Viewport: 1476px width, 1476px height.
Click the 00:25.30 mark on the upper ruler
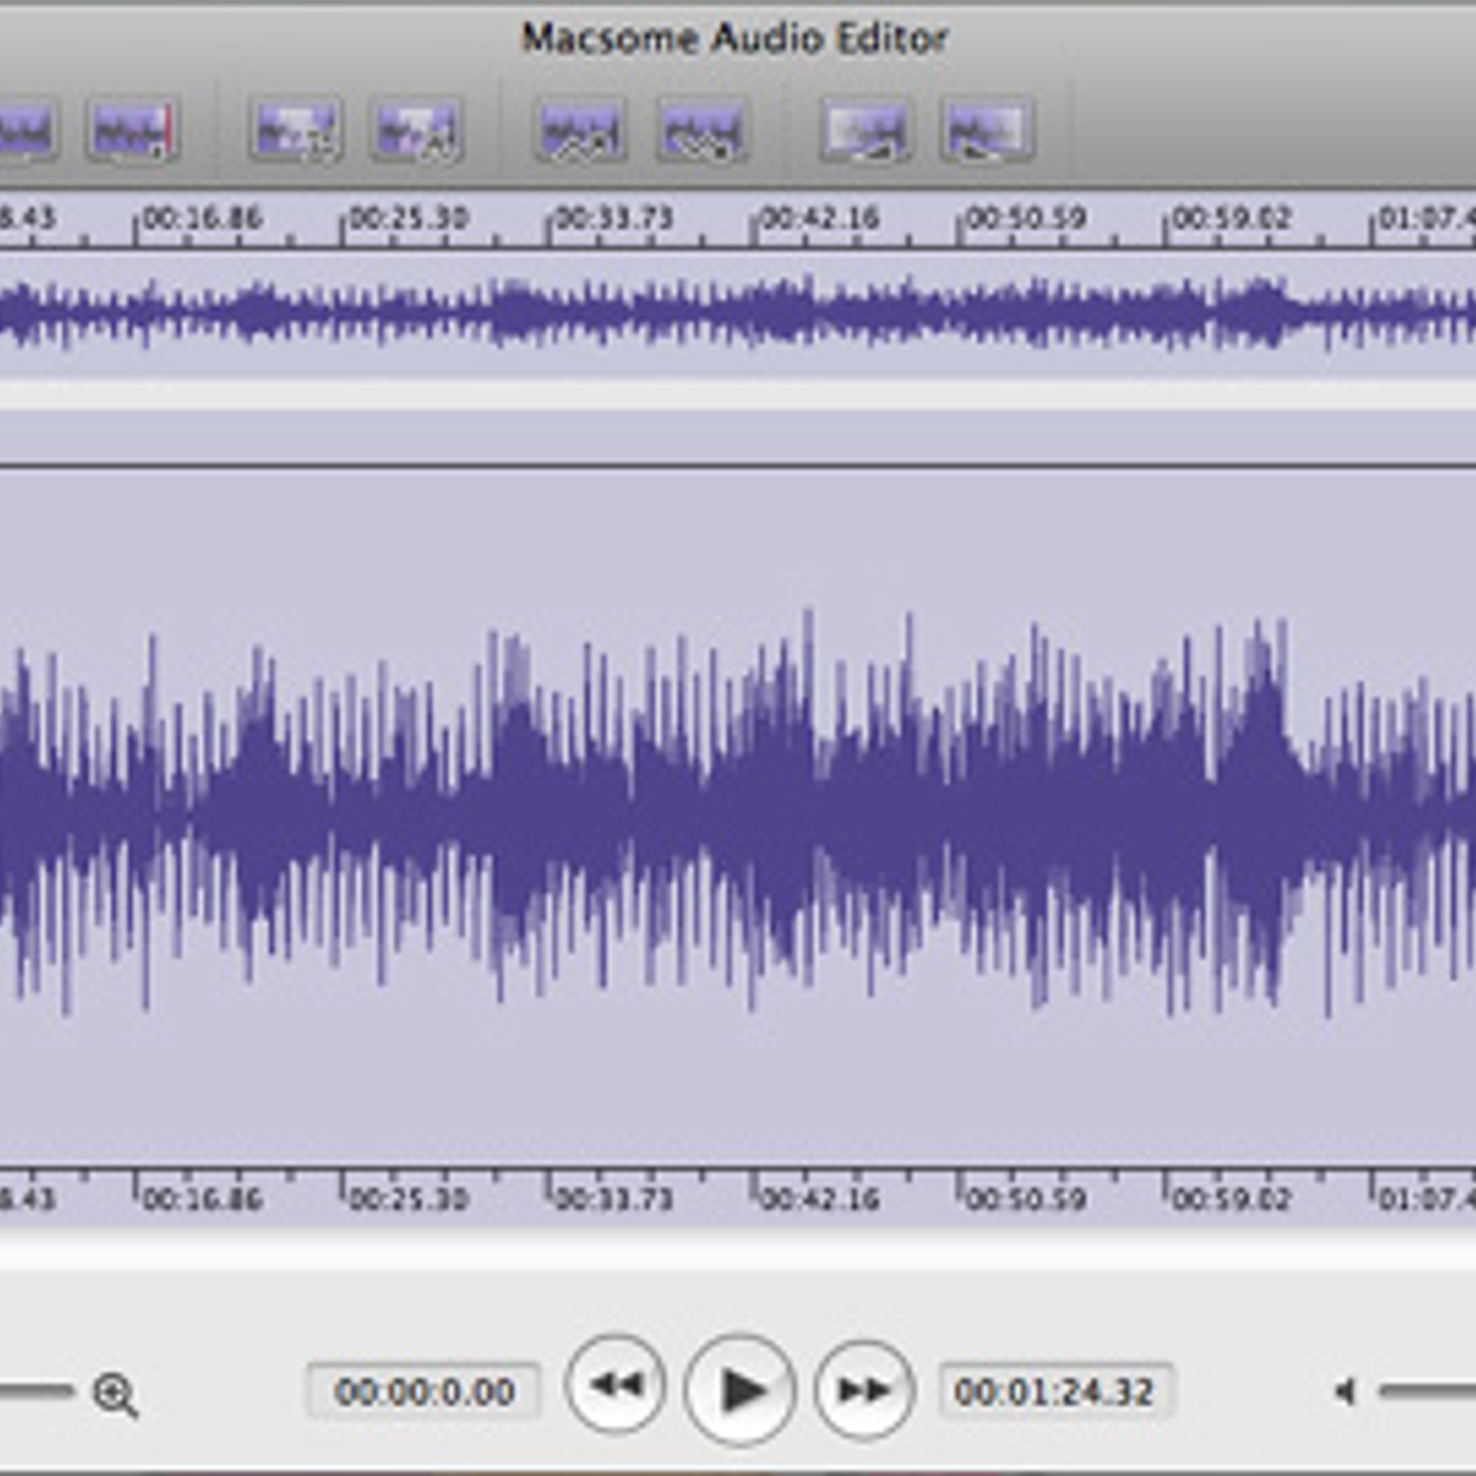[x=409, y=219]
